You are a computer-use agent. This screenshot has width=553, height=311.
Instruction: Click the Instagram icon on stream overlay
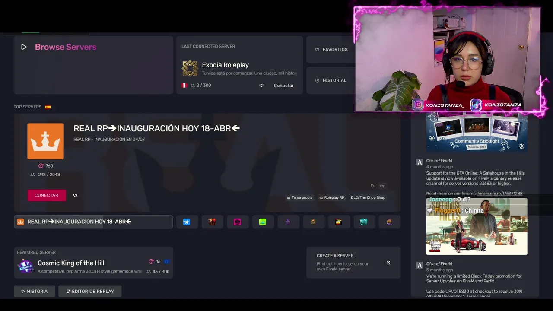point(418,105)
